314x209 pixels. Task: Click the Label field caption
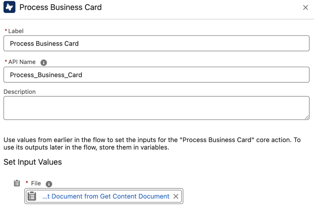tap(16, 31)
